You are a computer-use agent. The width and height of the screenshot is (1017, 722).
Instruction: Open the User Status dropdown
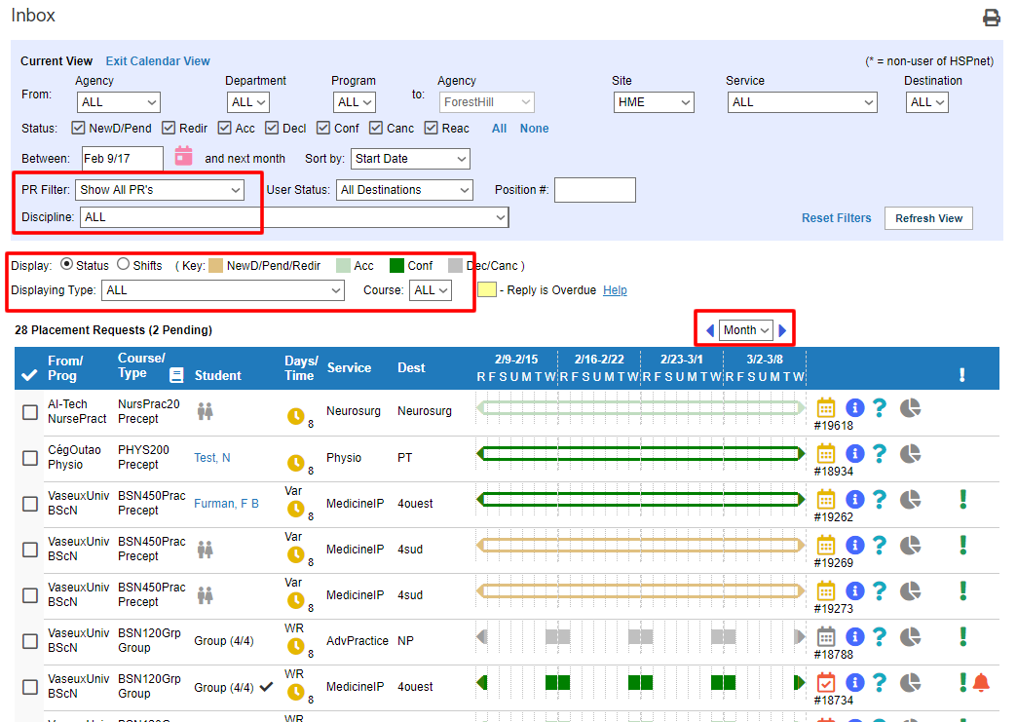[x=404, y=190]
